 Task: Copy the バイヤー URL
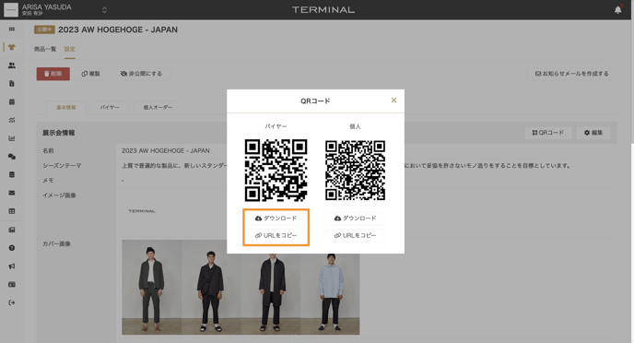[276, 235]
